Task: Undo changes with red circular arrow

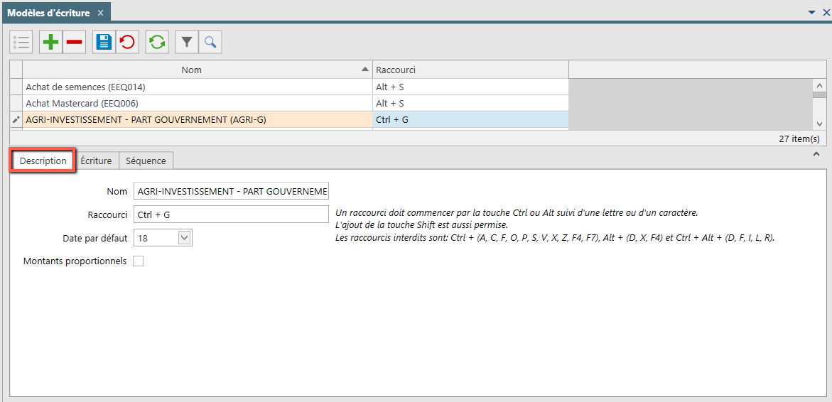Action: tap(127, 43)
